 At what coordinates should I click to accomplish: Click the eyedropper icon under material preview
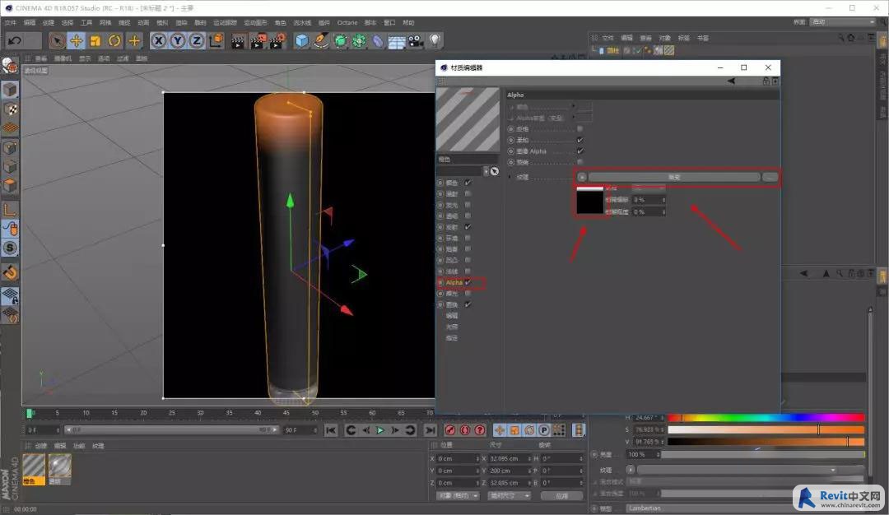click(495, 171)
